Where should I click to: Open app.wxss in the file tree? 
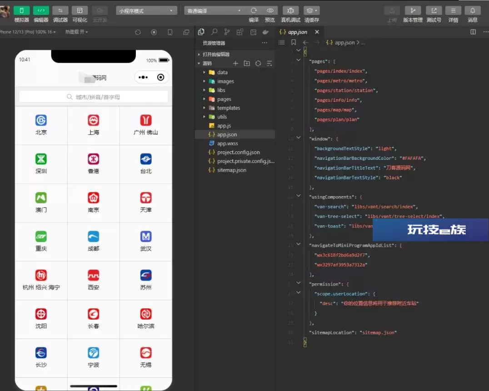(x=235, y=144)
